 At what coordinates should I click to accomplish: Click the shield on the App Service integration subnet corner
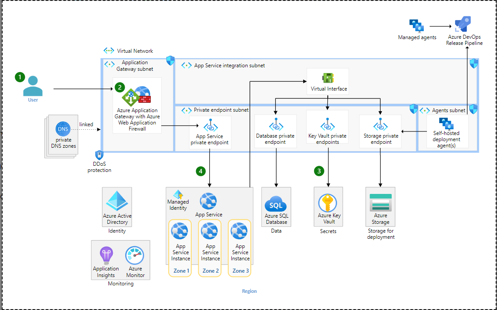(474, 63)
